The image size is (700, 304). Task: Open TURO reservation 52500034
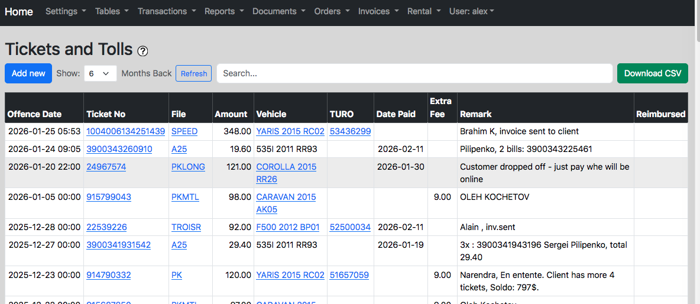click(x=350, y=227)
